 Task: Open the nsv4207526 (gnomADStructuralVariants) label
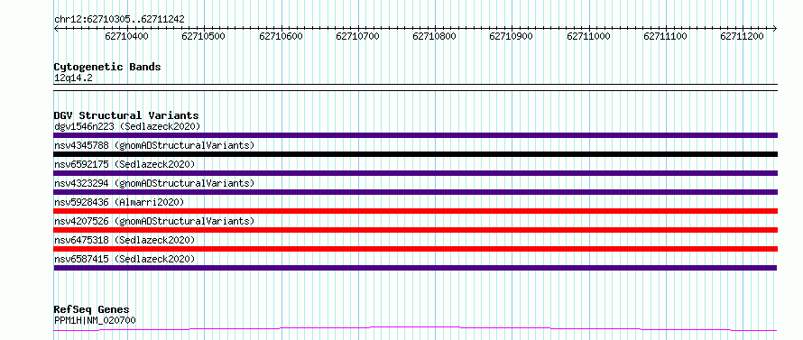pyautogui.click(x=154, y=221)
